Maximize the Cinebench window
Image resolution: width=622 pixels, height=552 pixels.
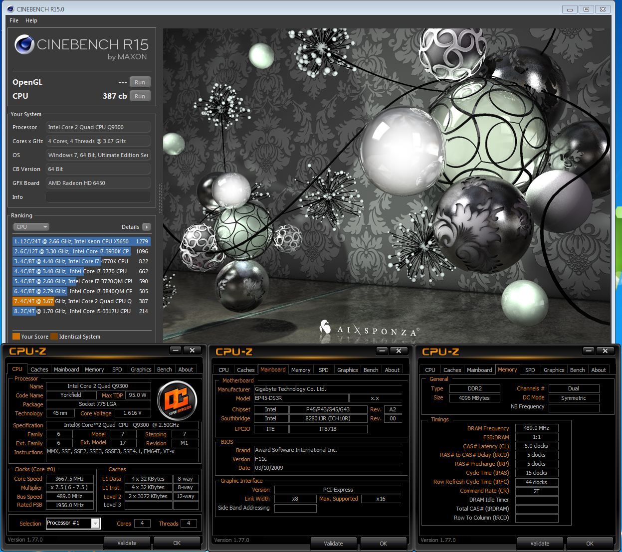pyautogui.click(x=587, y=9)
